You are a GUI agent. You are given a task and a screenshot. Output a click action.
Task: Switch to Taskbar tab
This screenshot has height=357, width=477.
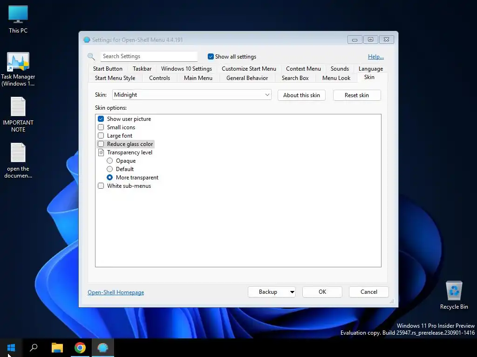point(142,69)
